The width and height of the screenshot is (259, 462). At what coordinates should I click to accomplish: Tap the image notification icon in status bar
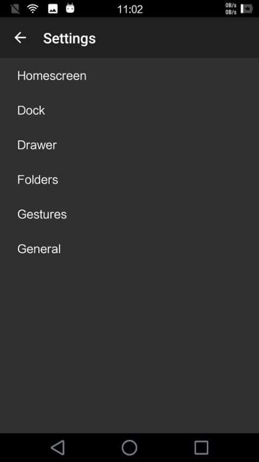click(x=53, y=9)
